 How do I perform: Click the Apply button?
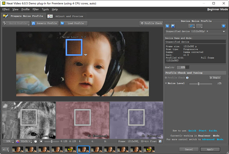click(210, 149)
